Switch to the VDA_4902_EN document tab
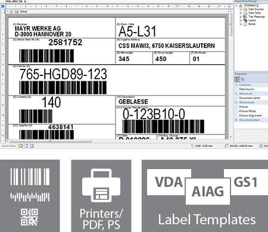 13,1
